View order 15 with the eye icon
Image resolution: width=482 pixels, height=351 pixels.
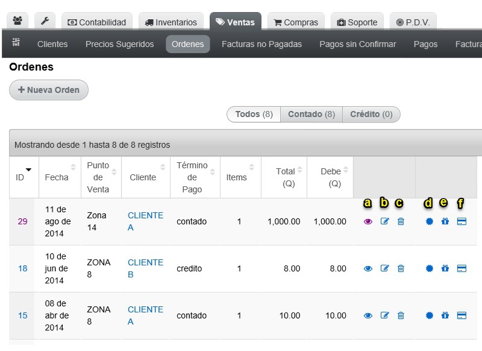click(368, 315)
